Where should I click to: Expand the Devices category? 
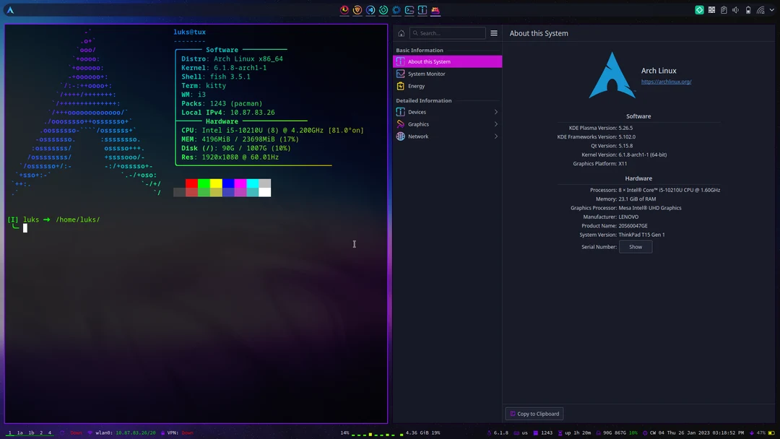(417, 111)
